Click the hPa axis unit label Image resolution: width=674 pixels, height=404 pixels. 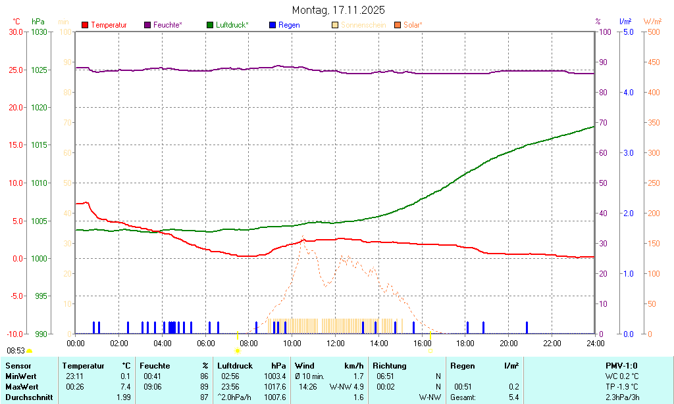pos(38,22)
